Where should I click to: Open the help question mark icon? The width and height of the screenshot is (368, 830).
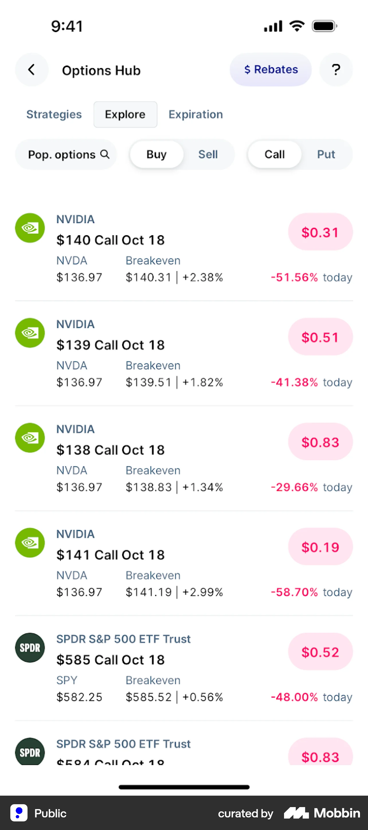click(x=336, y=70)
